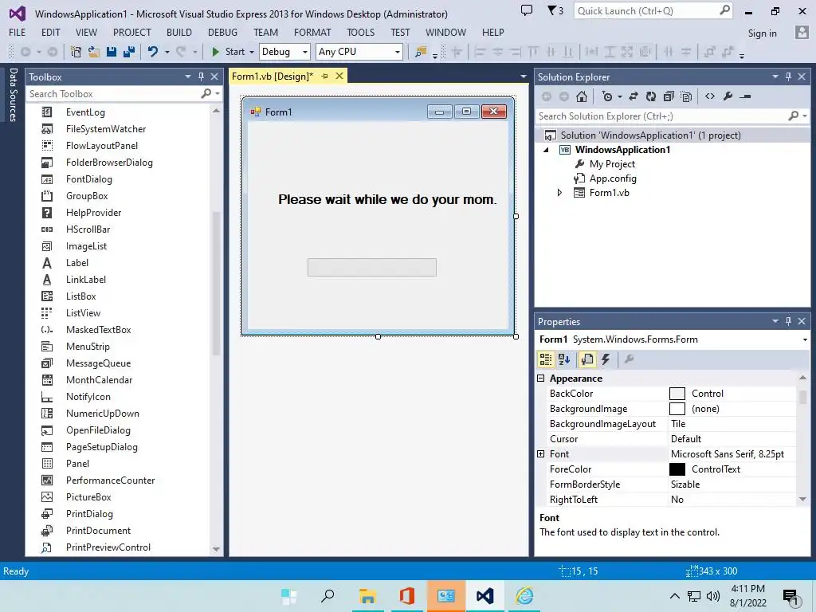Open the FORMAT menu
The image size is (816, 612).
coord(312,32)
